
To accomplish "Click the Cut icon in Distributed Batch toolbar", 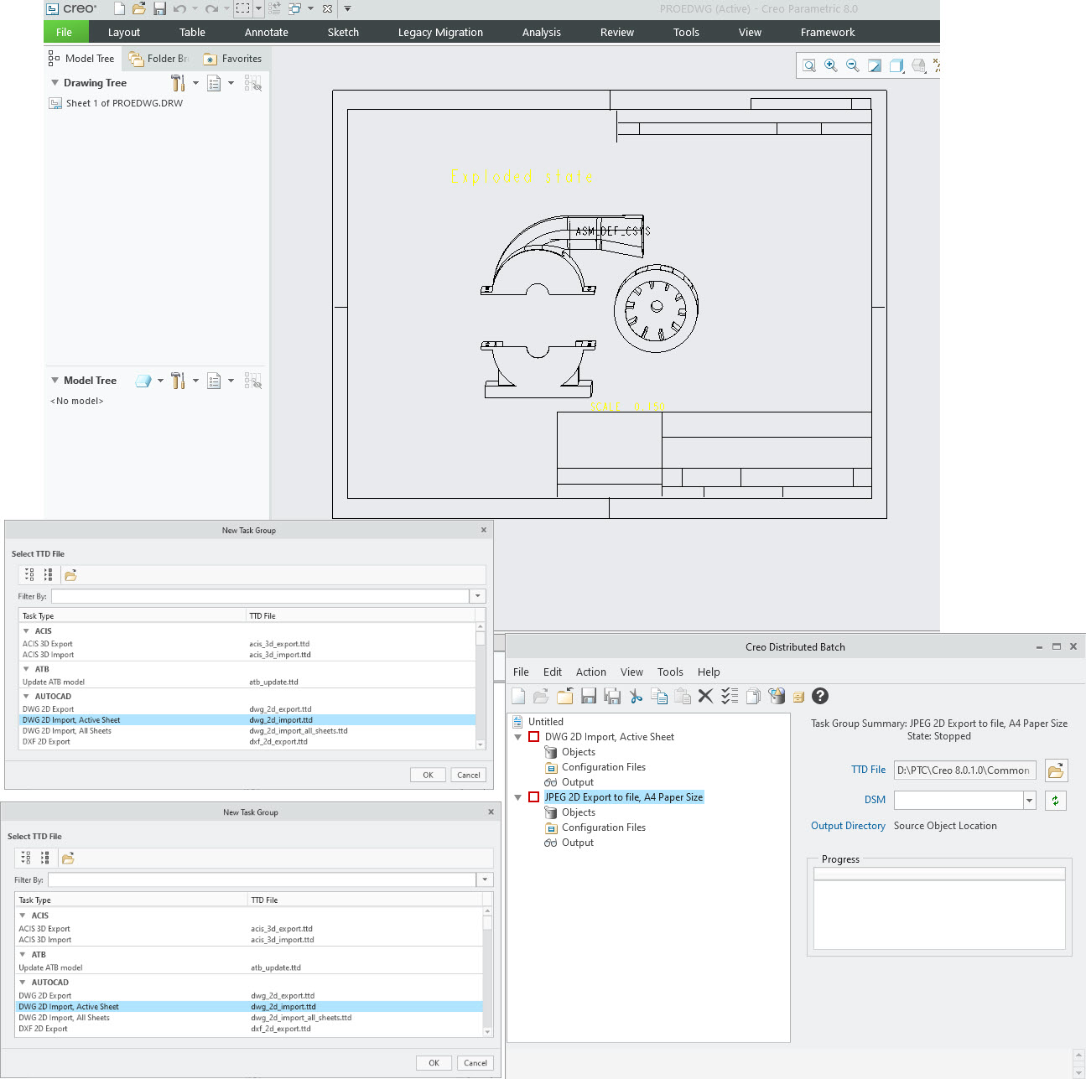I will (x=635, y=696).
